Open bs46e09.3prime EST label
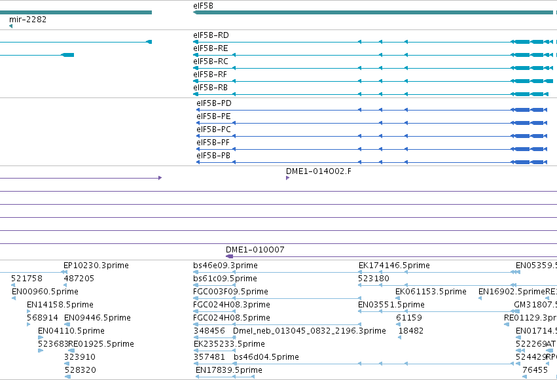557x380 pixels. (x=226, y=266)
